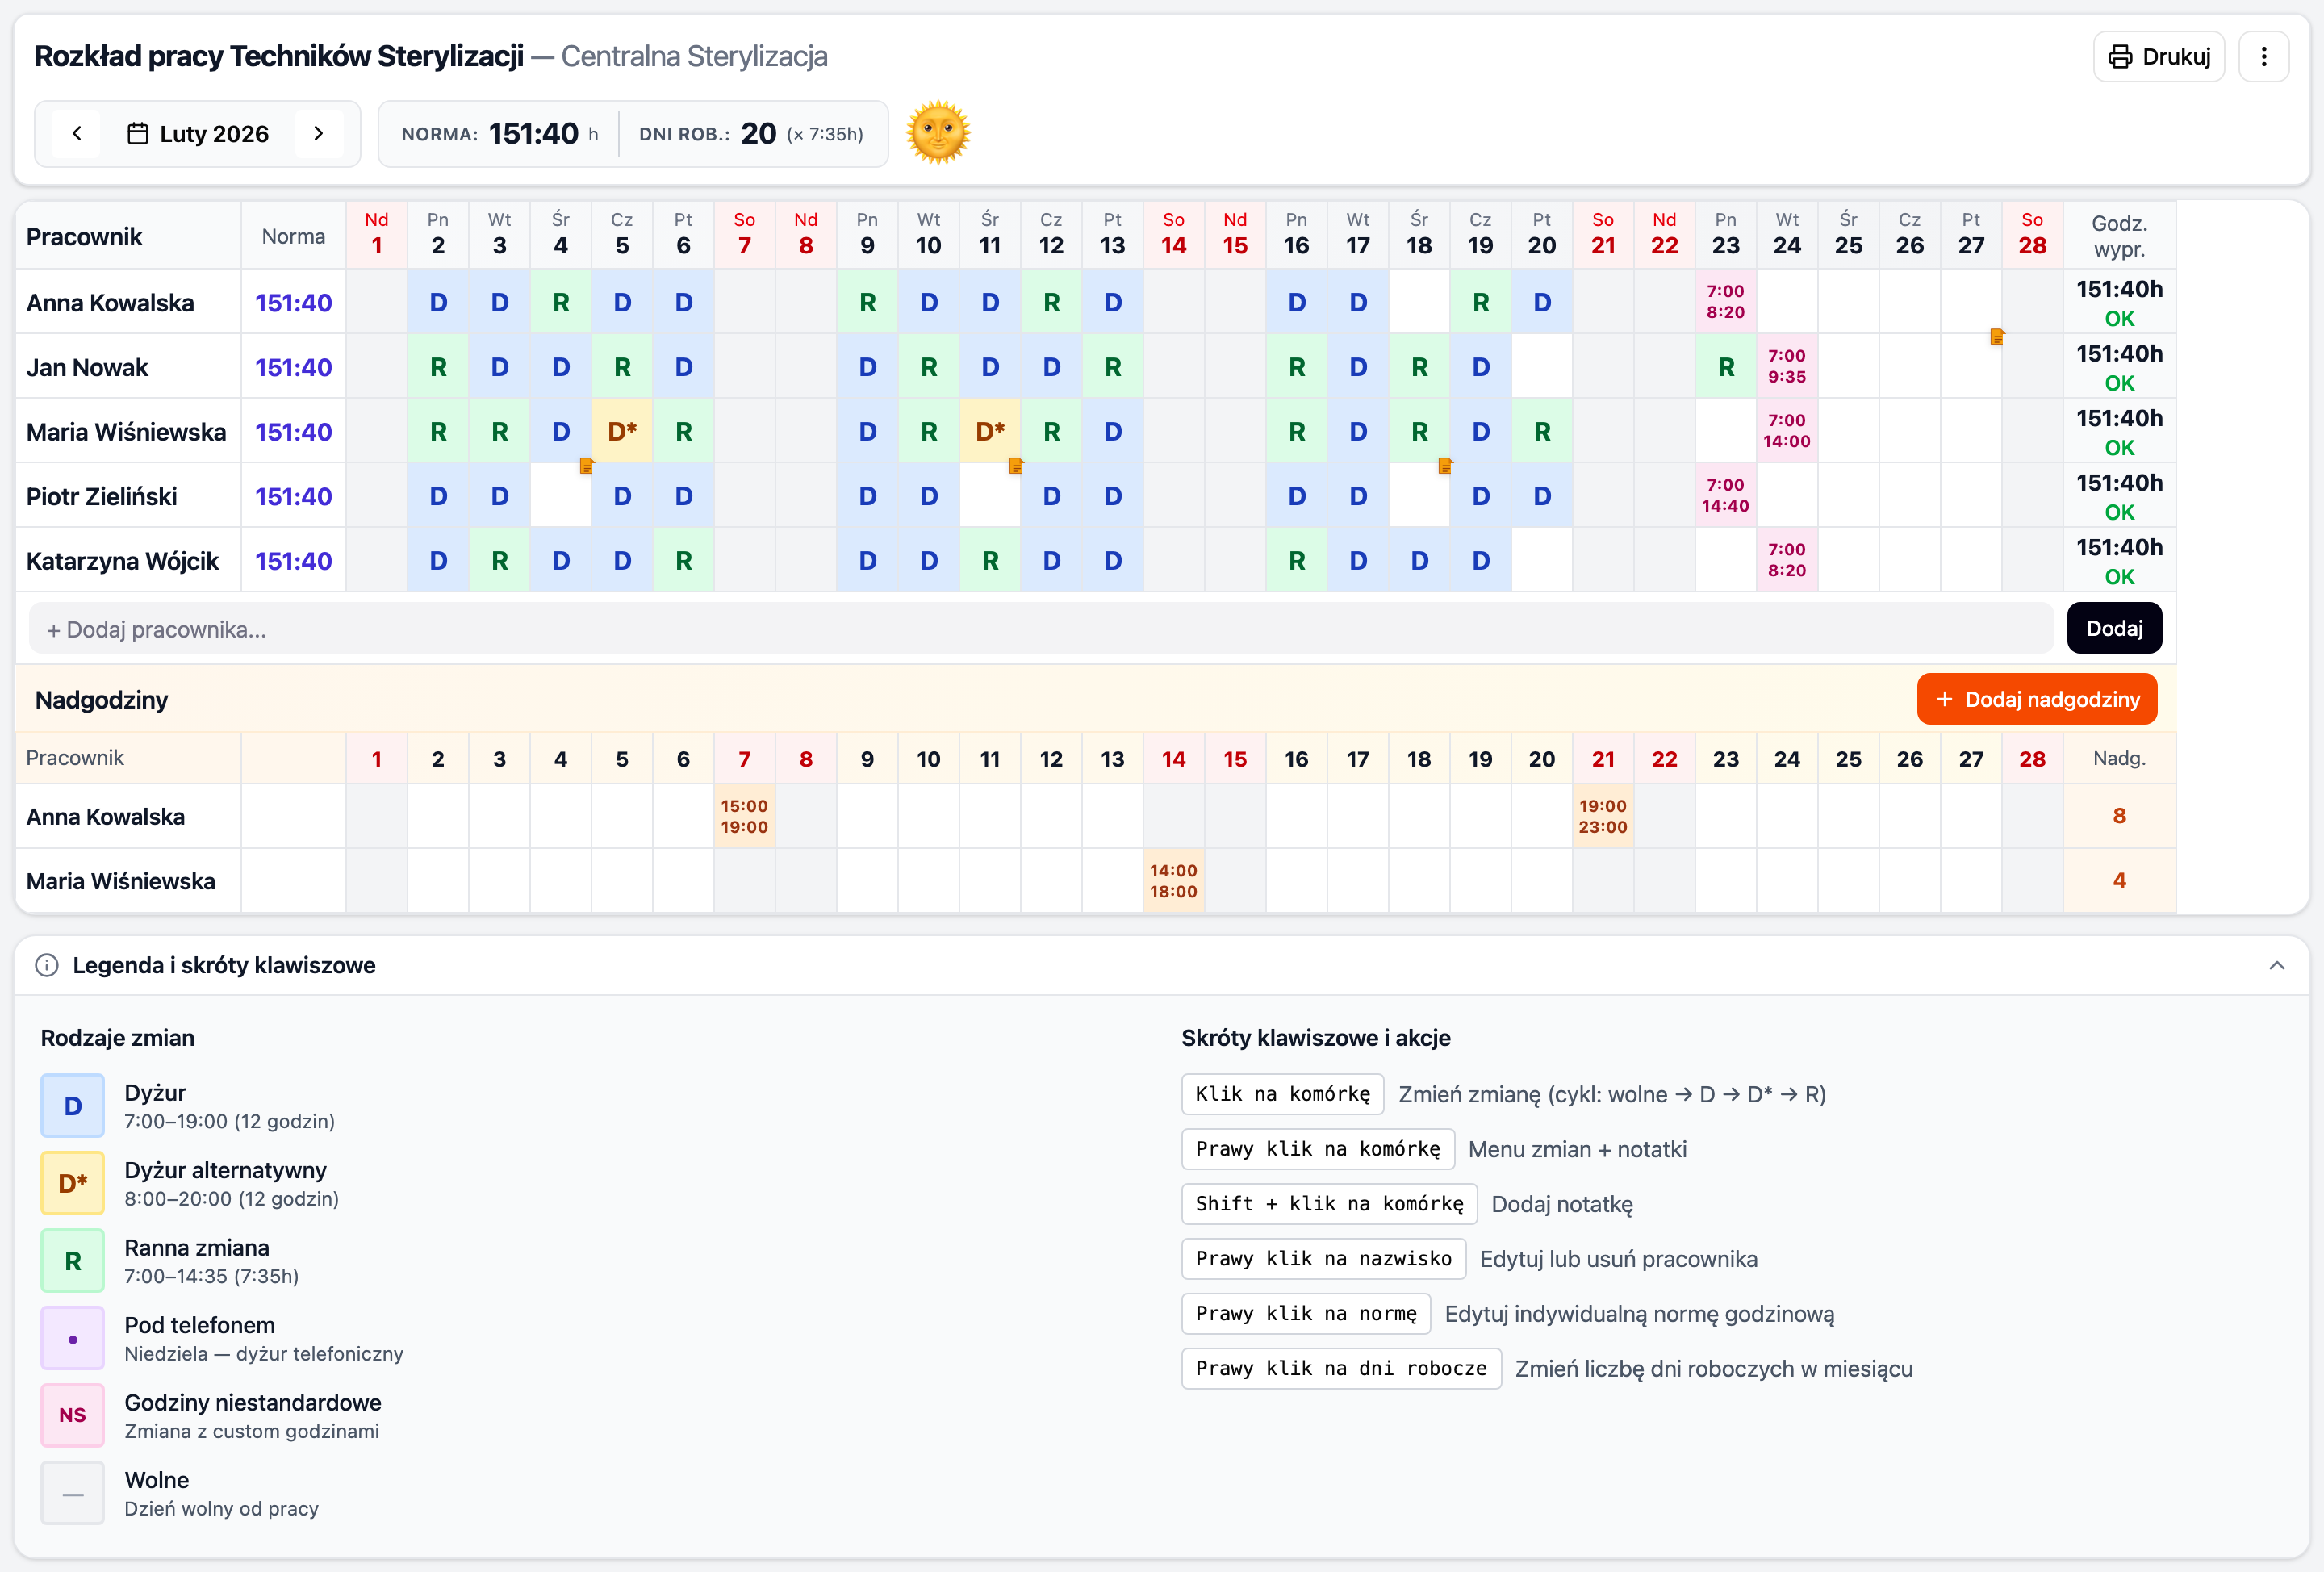Open the Luty 2026 month picker
This screenshot has width=2324, height=1572.
(x=198, y=133)
